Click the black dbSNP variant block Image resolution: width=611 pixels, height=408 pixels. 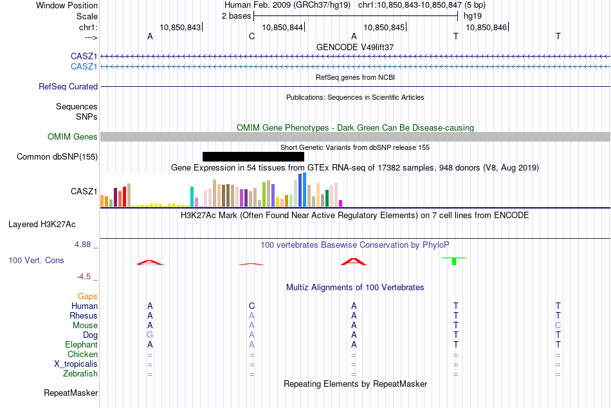(x=253, y=156)
